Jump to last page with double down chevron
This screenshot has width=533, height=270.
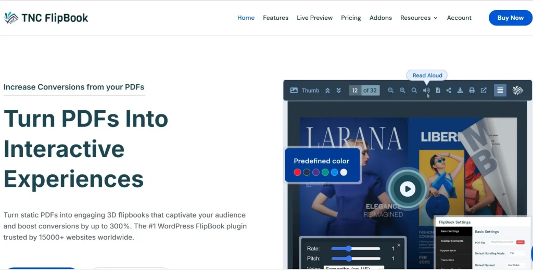[339, 91]
